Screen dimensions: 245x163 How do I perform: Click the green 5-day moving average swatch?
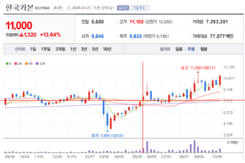pos(7,64)
